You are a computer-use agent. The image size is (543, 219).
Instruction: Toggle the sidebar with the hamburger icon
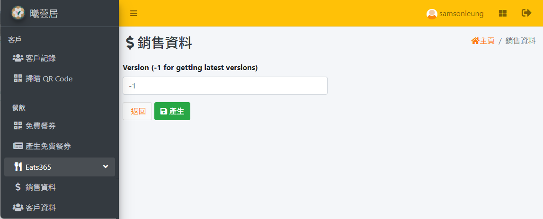(134, 14)
